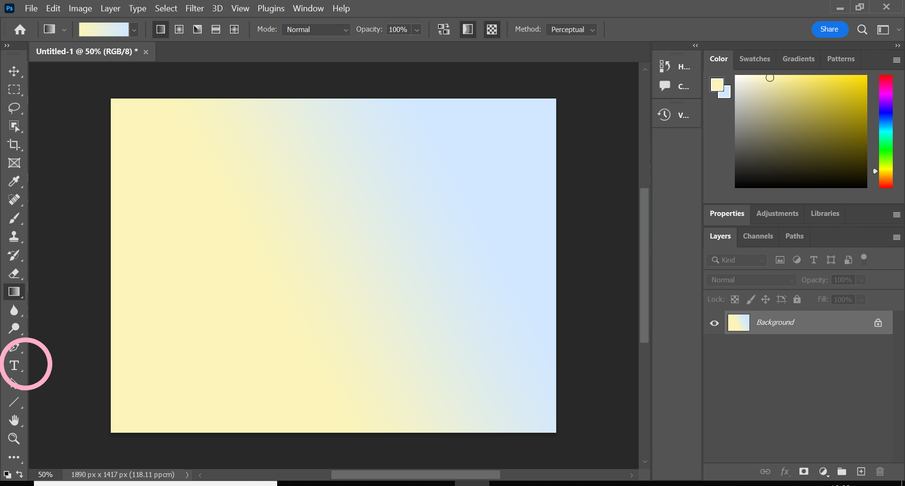The height and width of the screenshot is (486, 905).
Task: Select the Dodge tool
Action: click(x=14, y=329)
